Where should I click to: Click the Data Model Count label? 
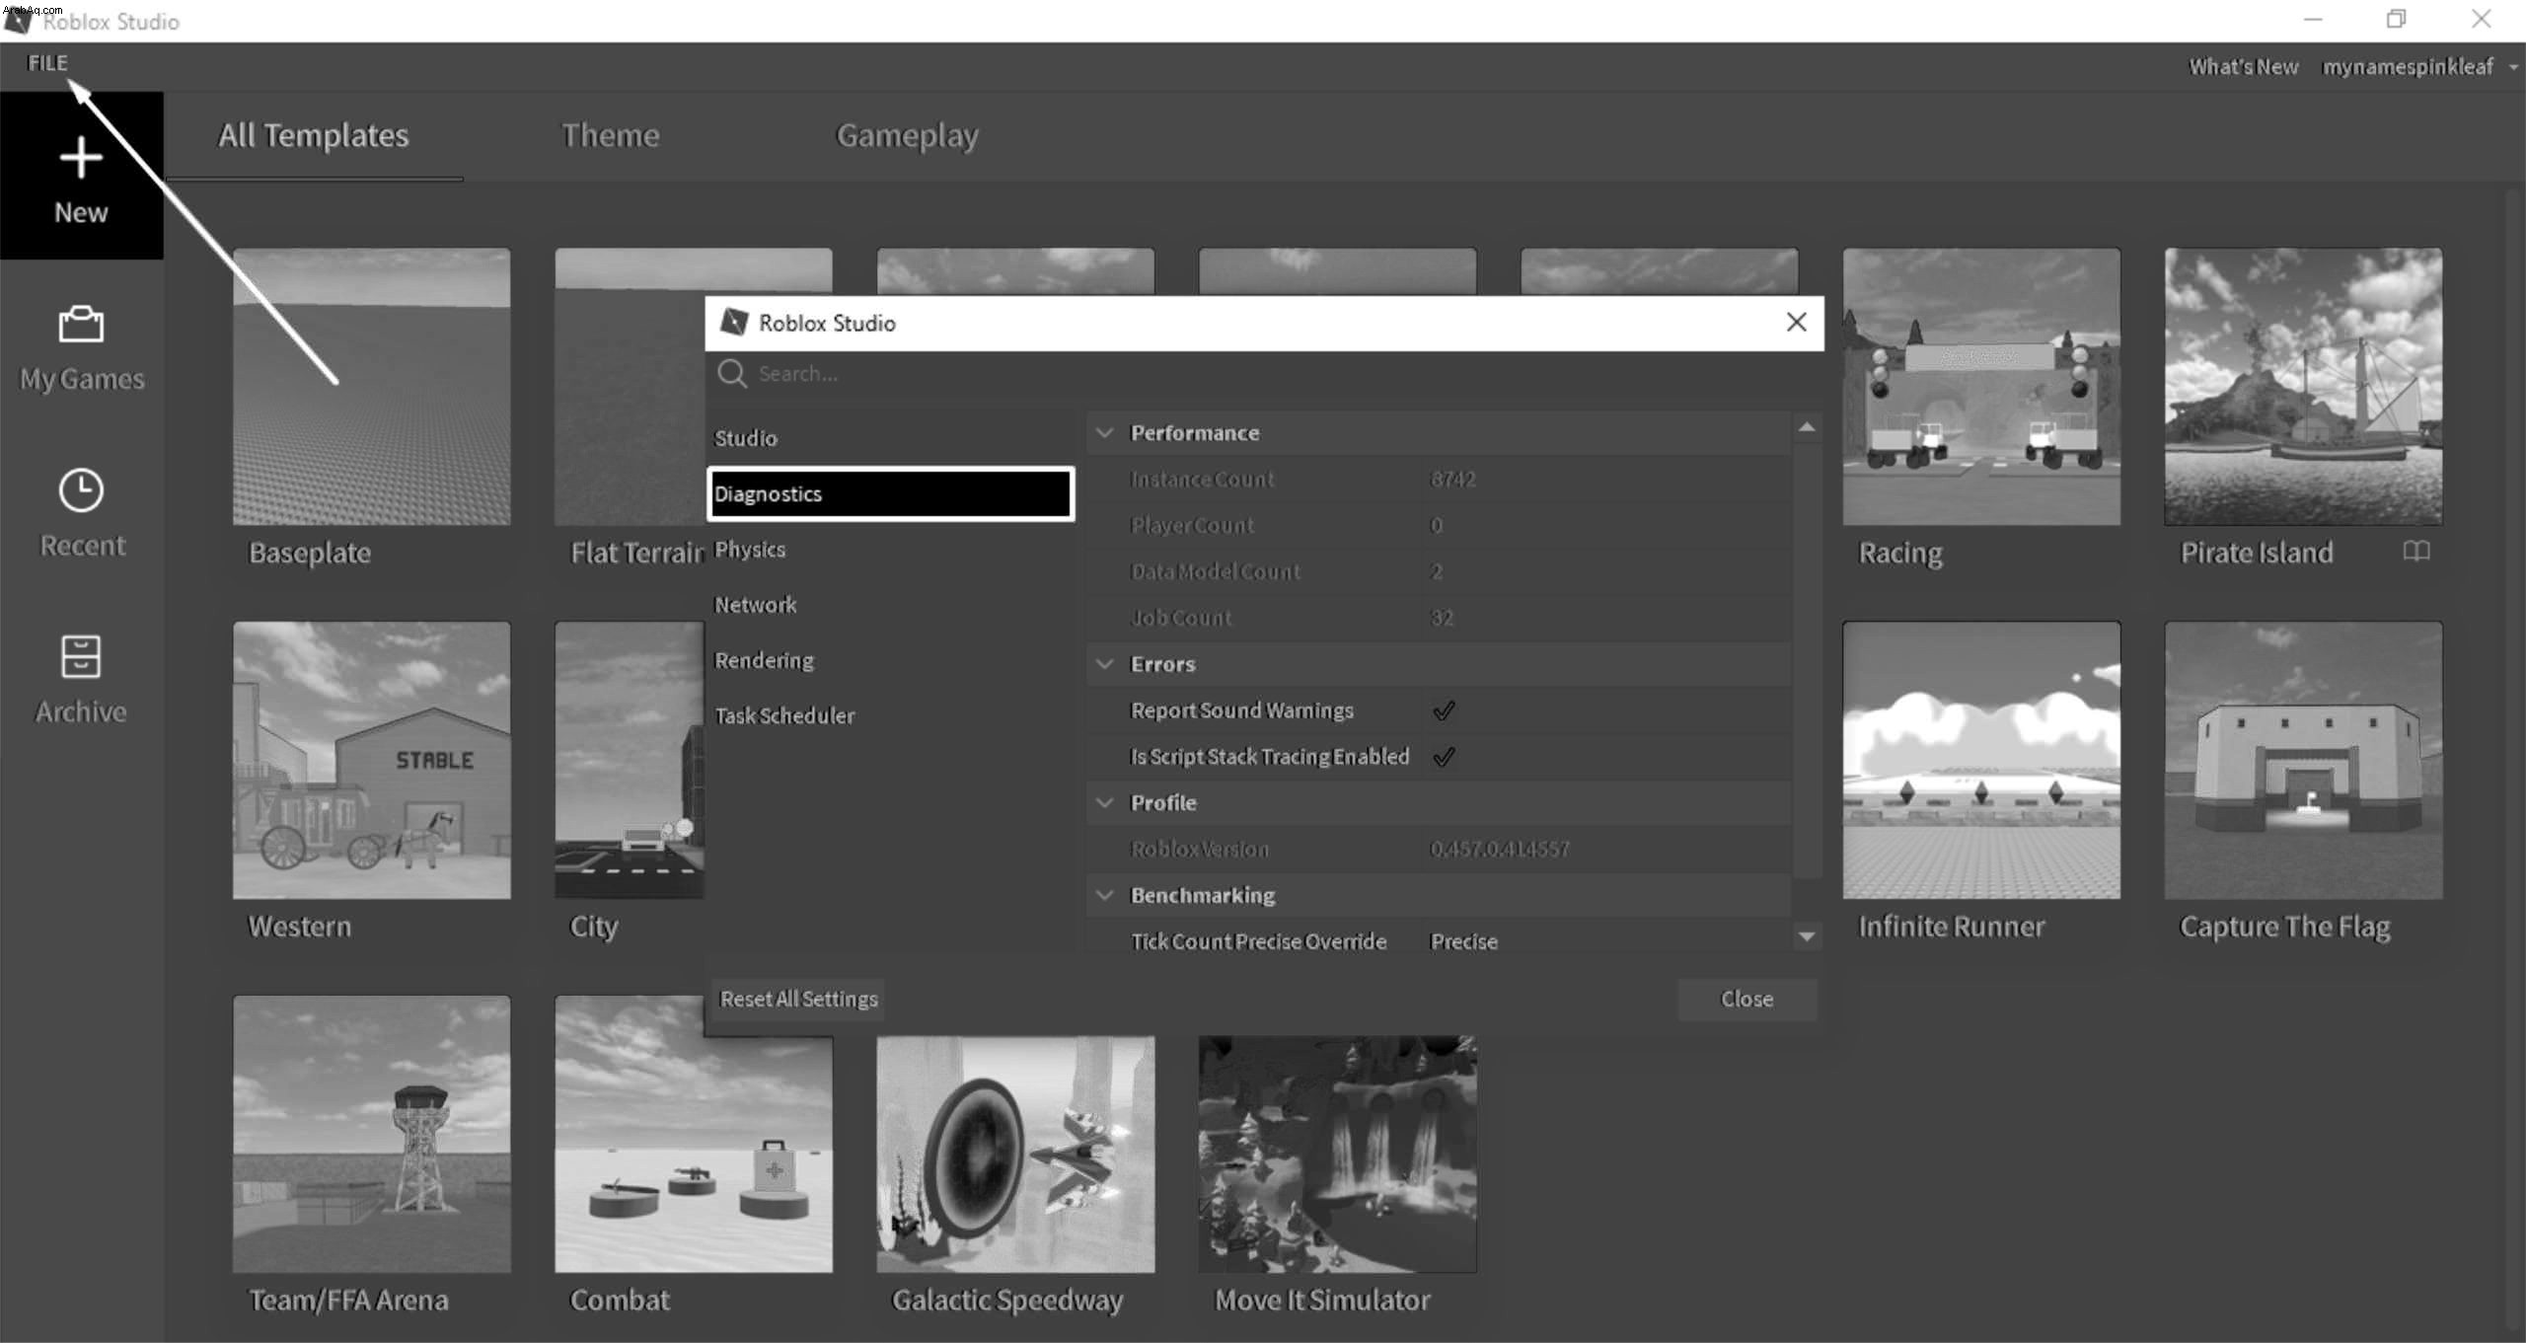tap(1215, 571)
